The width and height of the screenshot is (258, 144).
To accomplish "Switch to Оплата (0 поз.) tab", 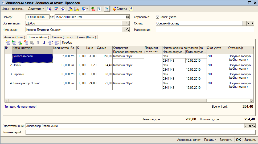I will (62, 37).
